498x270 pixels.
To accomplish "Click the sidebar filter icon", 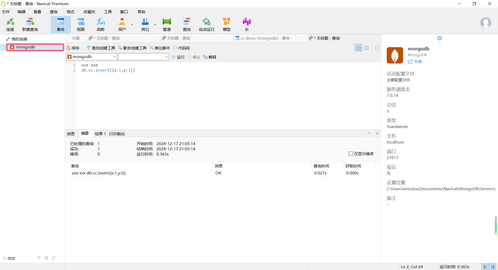I will pos(39,258).
